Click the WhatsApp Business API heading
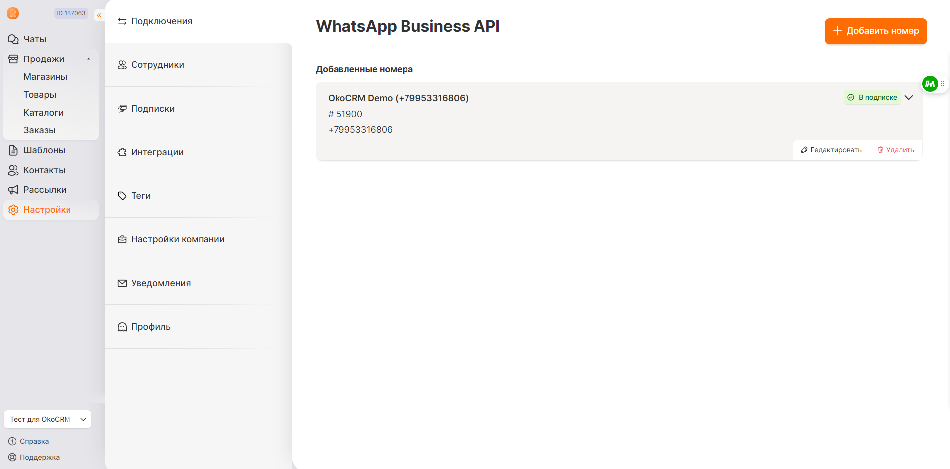 408,26
